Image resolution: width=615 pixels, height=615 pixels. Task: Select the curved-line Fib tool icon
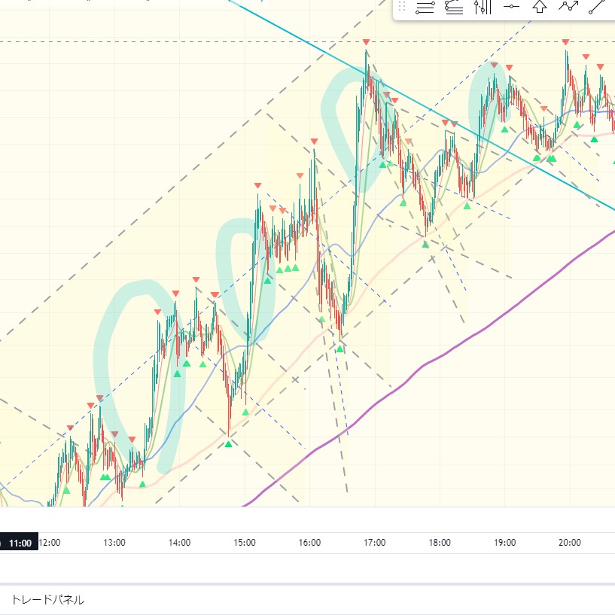pos(454,8)
